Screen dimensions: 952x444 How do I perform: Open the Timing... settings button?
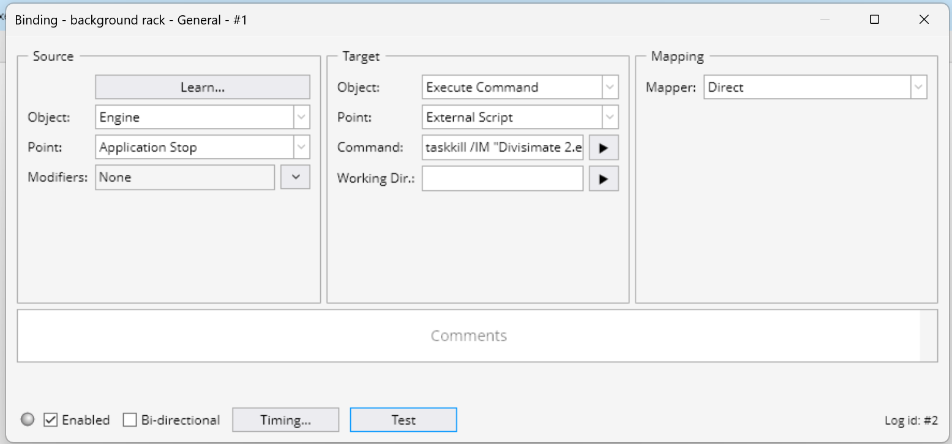pyautogui.click(x=285, y=420)
